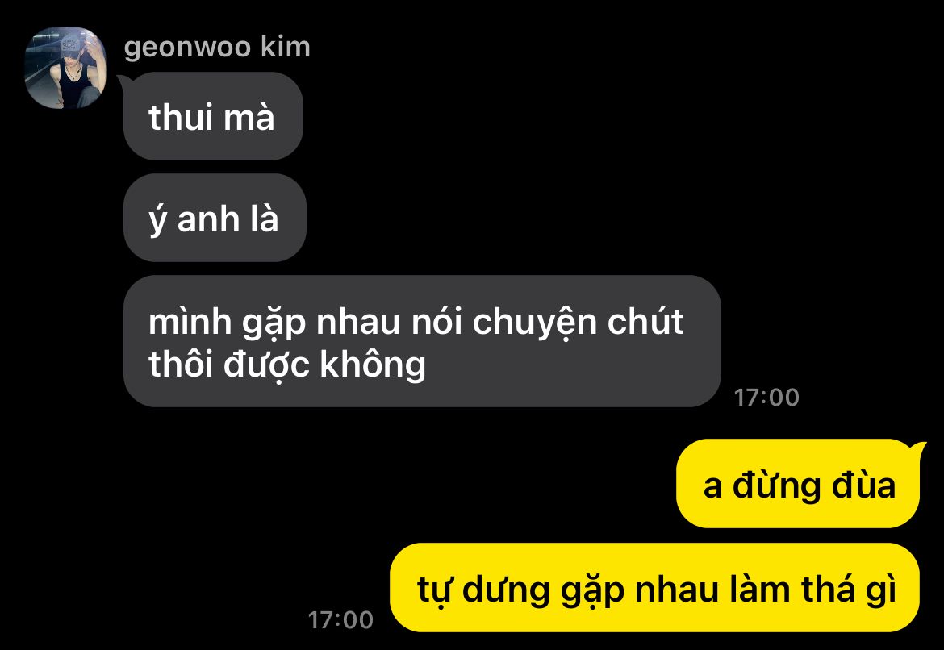Click the word 'không' in the gray message
Screen dimensions: 944x650
(x=373, y=366)
